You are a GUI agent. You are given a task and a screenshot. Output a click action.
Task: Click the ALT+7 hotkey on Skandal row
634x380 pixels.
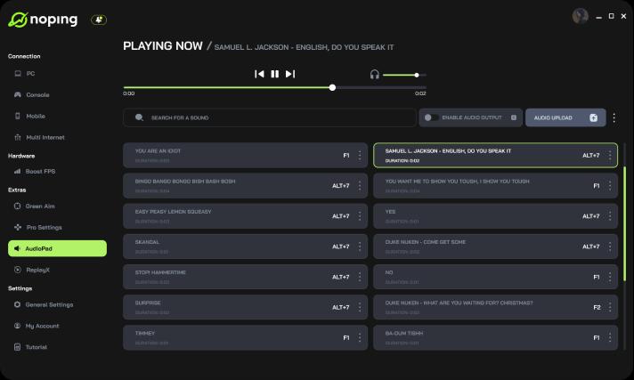pyautogui.click(x=340, y=247)
